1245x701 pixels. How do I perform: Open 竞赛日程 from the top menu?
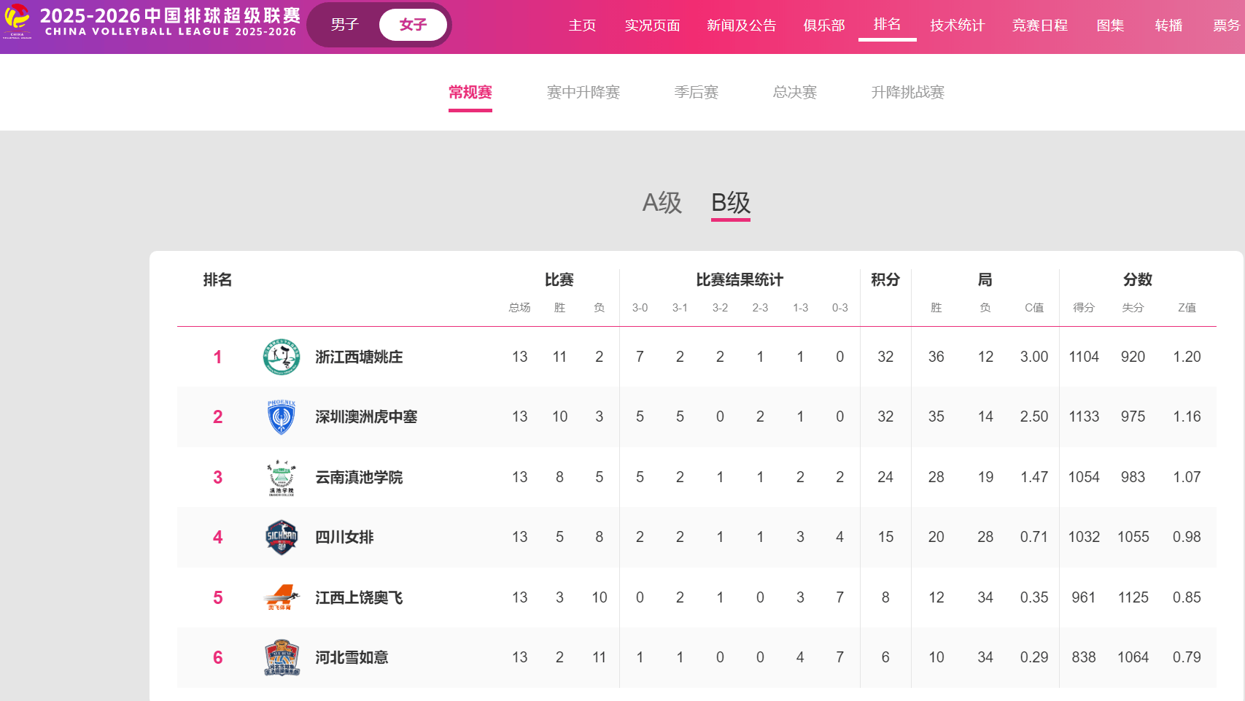click(x=1039, y=26)
